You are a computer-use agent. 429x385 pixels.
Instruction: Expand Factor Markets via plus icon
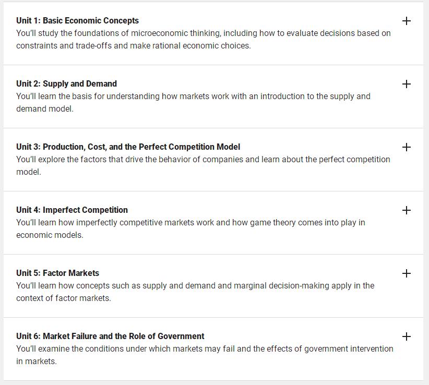pos(406,273)
